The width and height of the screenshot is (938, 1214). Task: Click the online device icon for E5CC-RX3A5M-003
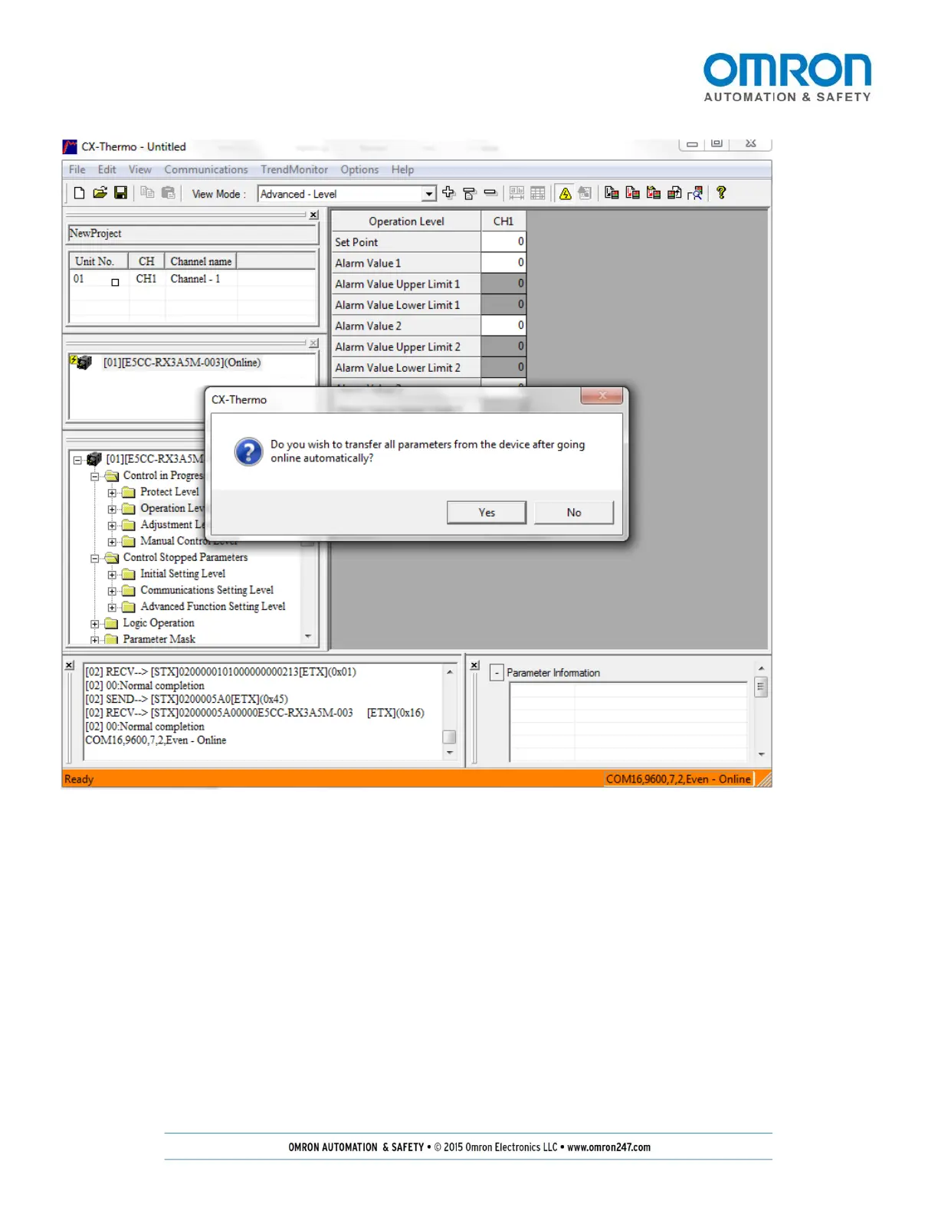tap(81, 362)
